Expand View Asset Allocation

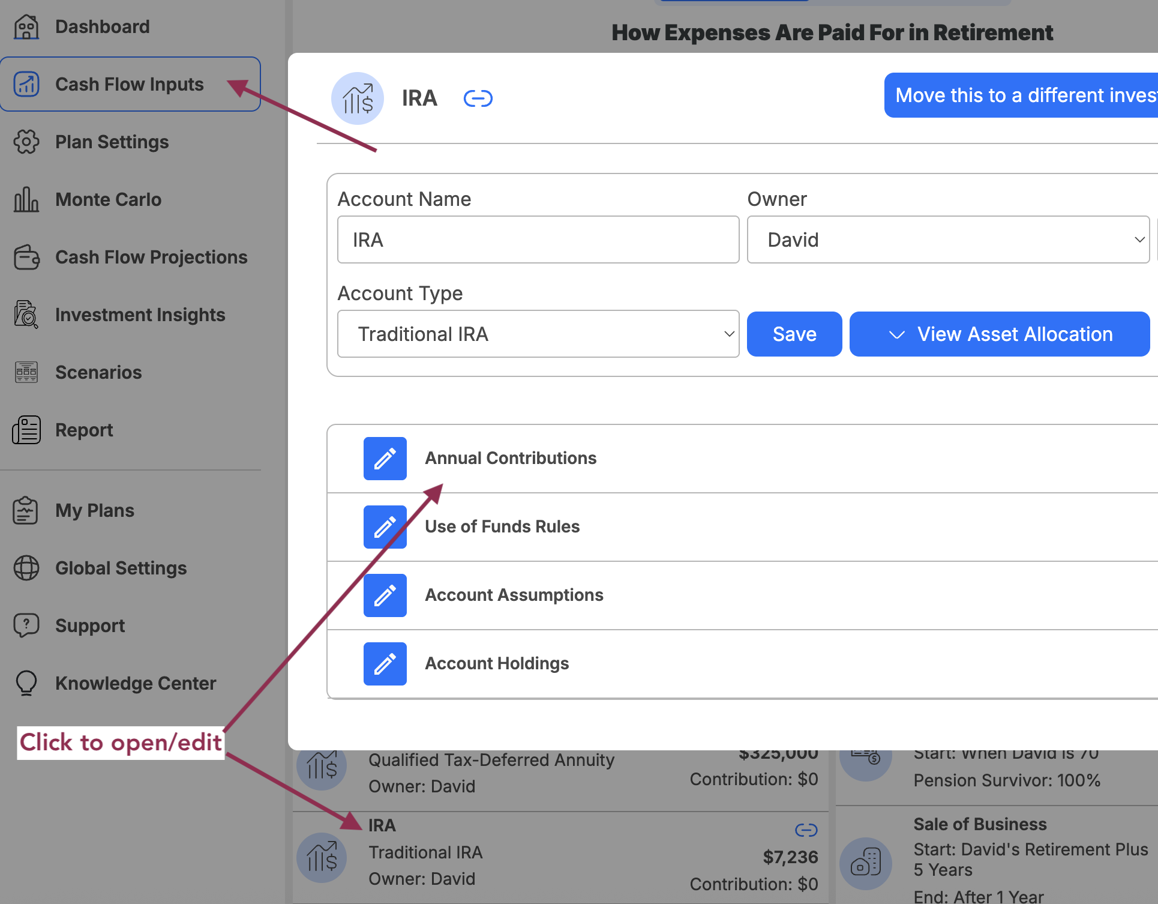tap(999, 334)
